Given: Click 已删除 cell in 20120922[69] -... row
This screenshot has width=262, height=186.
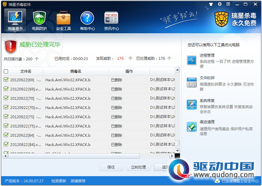Looking at the screenshot, I should [117, 80].
